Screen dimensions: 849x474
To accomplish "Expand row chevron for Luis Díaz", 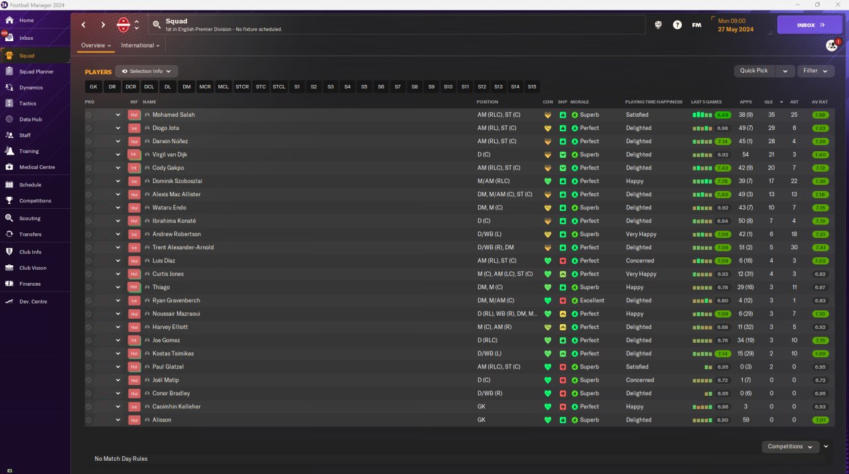I will pyautogui.click(x=118, y=261).
